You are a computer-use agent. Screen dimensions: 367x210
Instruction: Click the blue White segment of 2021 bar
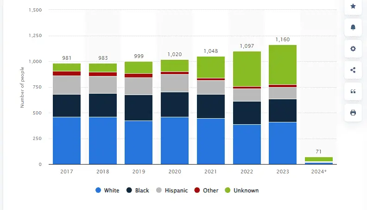[211, 141]
